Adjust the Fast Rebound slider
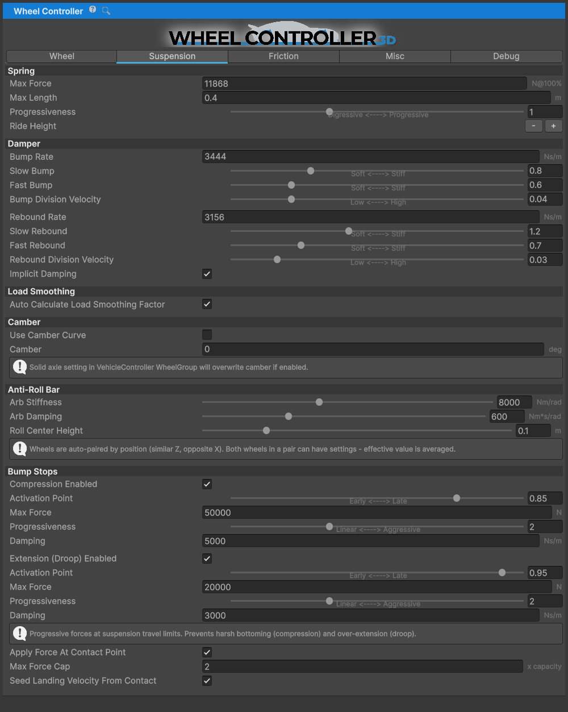Image resolution: width=568 pixels, height=712 pixels. [x=377, y=245]
